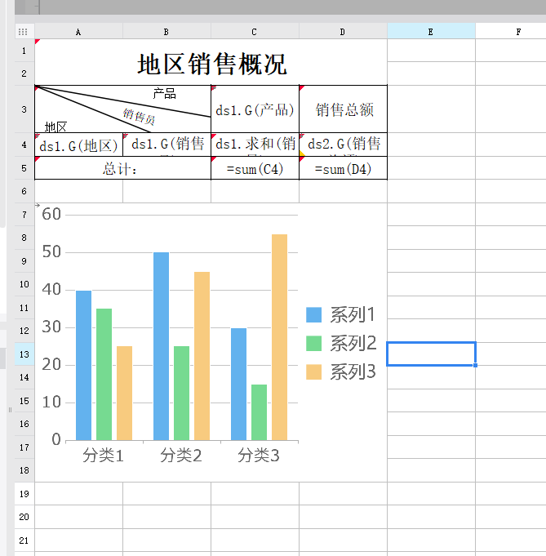
Task: Select the =sum(D4) cell
Action: [344, 168]
